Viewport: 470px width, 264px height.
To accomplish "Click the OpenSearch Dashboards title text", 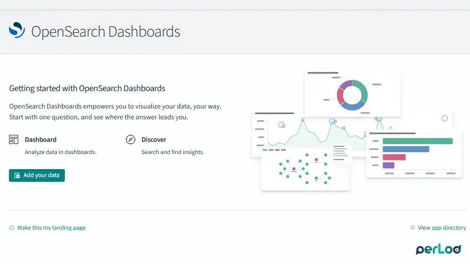I will click(x=105, y=31).
